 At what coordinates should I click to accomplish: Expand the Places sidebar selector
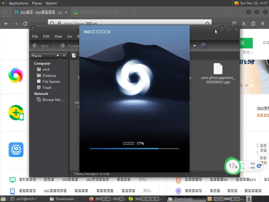click(45, 56)
